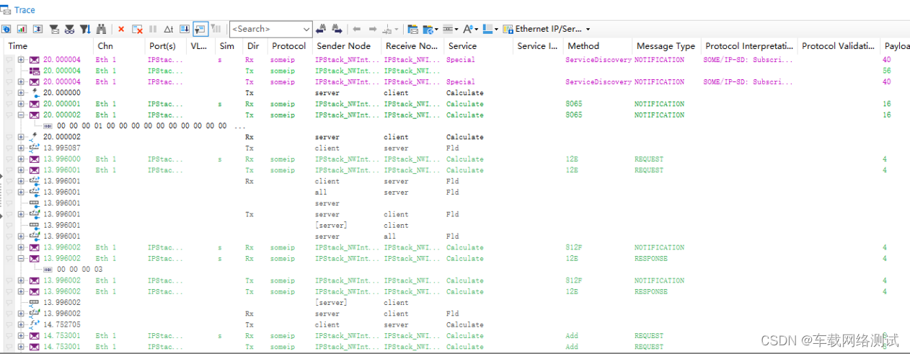Open the Ethernet IP/Ser... configuration dropdown
The image size is (910, 354).
588,30
